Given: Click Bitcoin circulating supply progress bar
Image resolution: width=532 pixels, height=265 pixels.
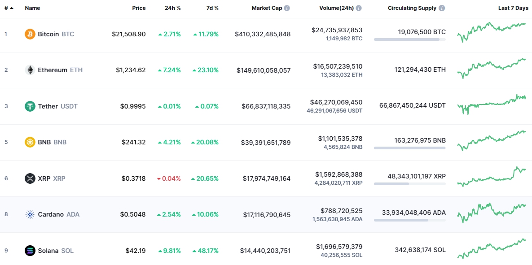Looking at the screenshot, I should pos(410,39).
